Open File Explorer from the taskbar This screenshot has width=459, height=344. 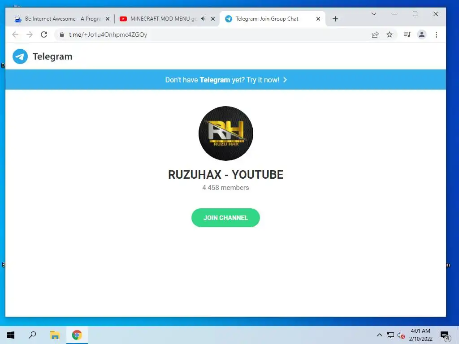point(55,335)
